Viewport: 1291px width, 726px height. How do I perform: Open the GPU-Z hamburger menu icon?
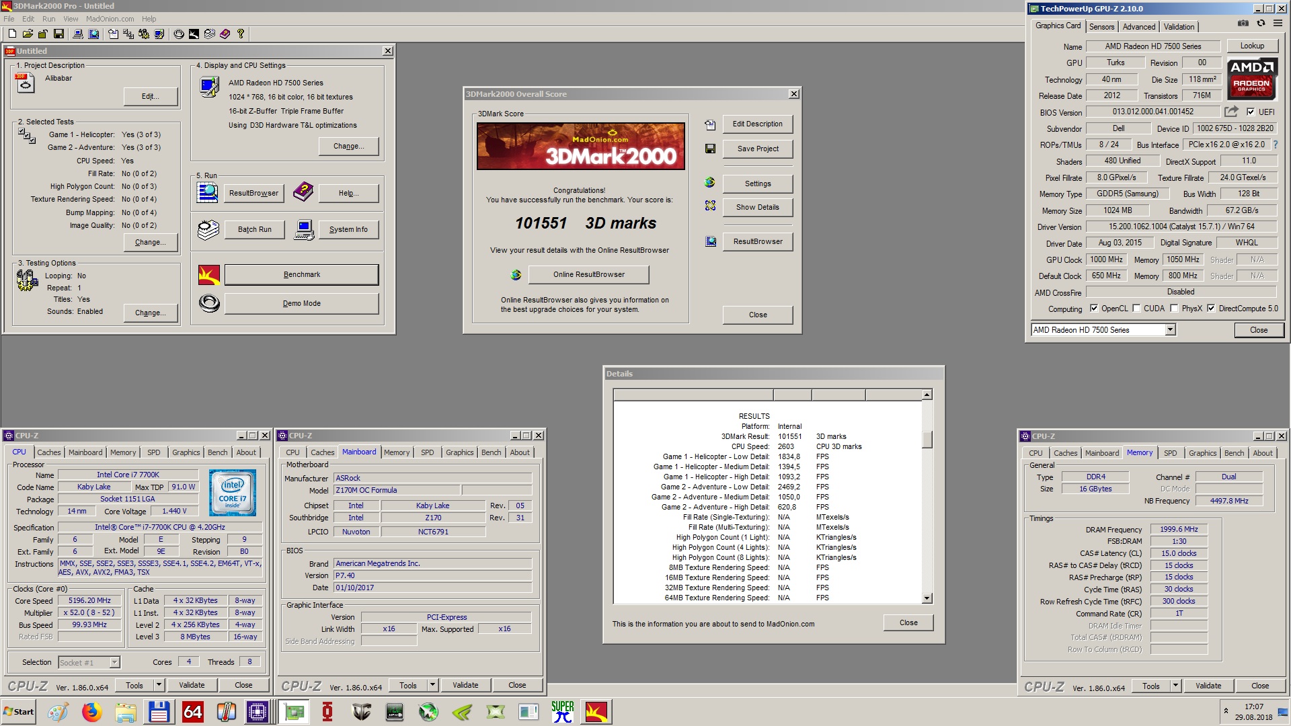tap(1278, 24)
